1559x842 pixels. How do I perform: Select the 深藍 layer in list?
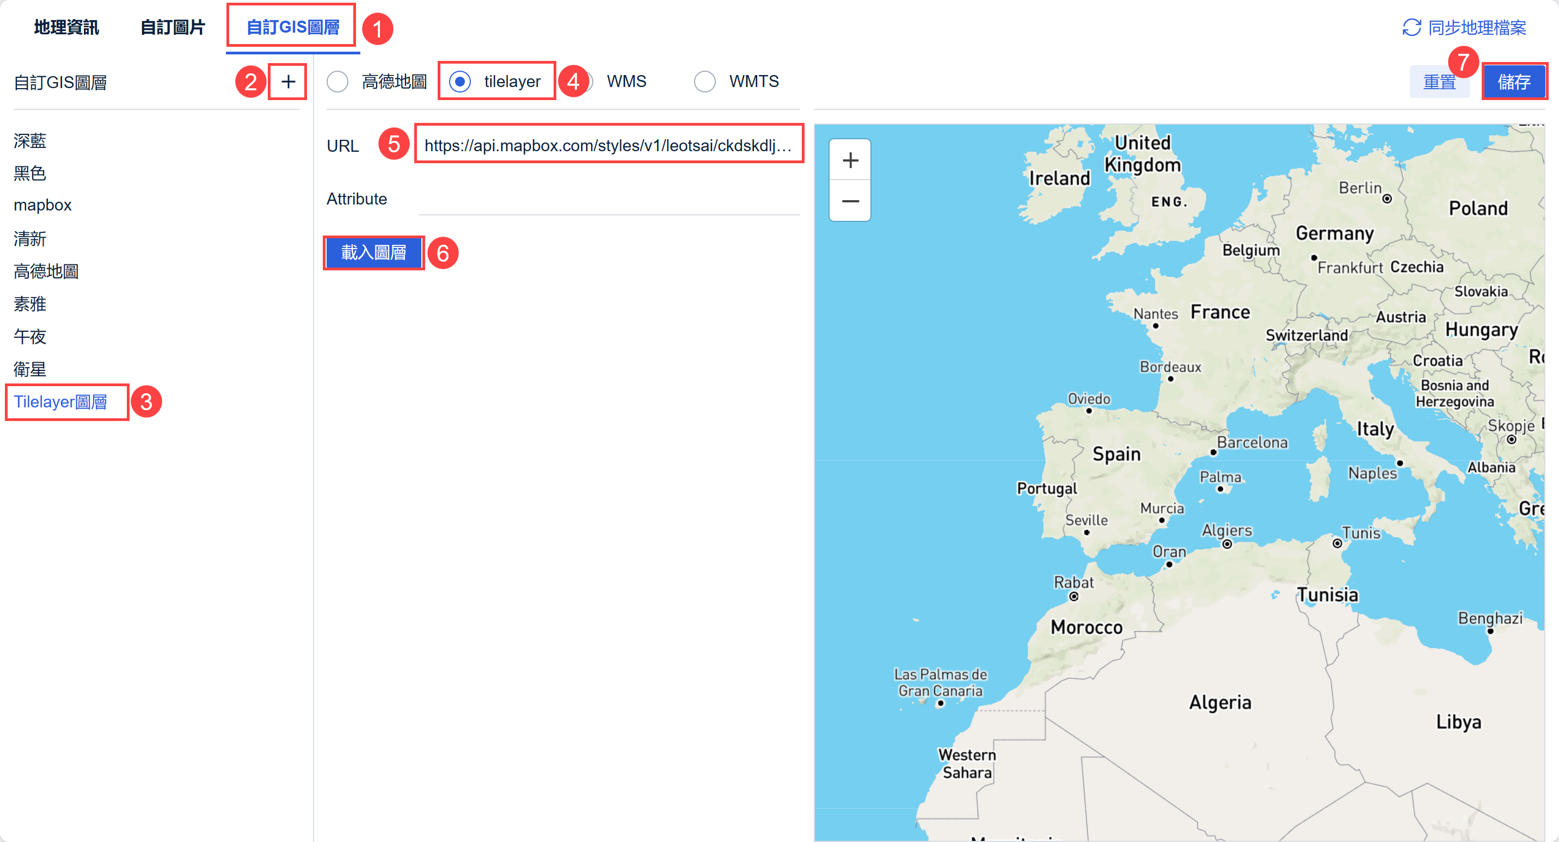click(30, 141)
